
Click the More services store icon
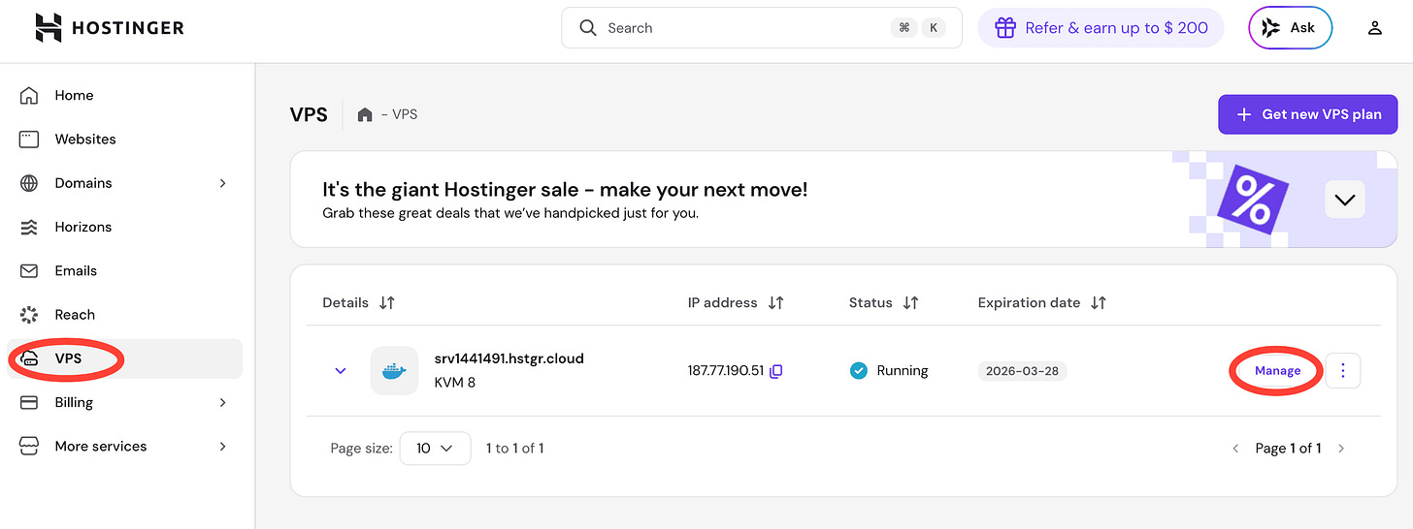coord(29,446)
